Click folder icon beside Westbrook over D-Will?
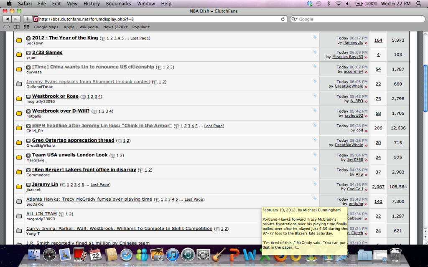The image size is (428, 267). [19, 113]
